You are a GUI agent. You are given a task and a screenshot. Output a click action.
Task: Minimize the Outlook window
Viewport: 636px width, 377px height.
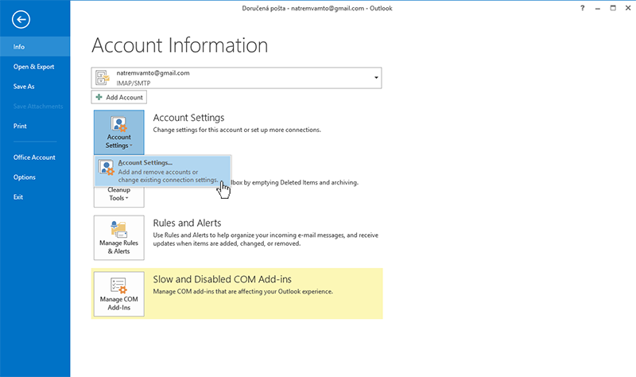598,8
